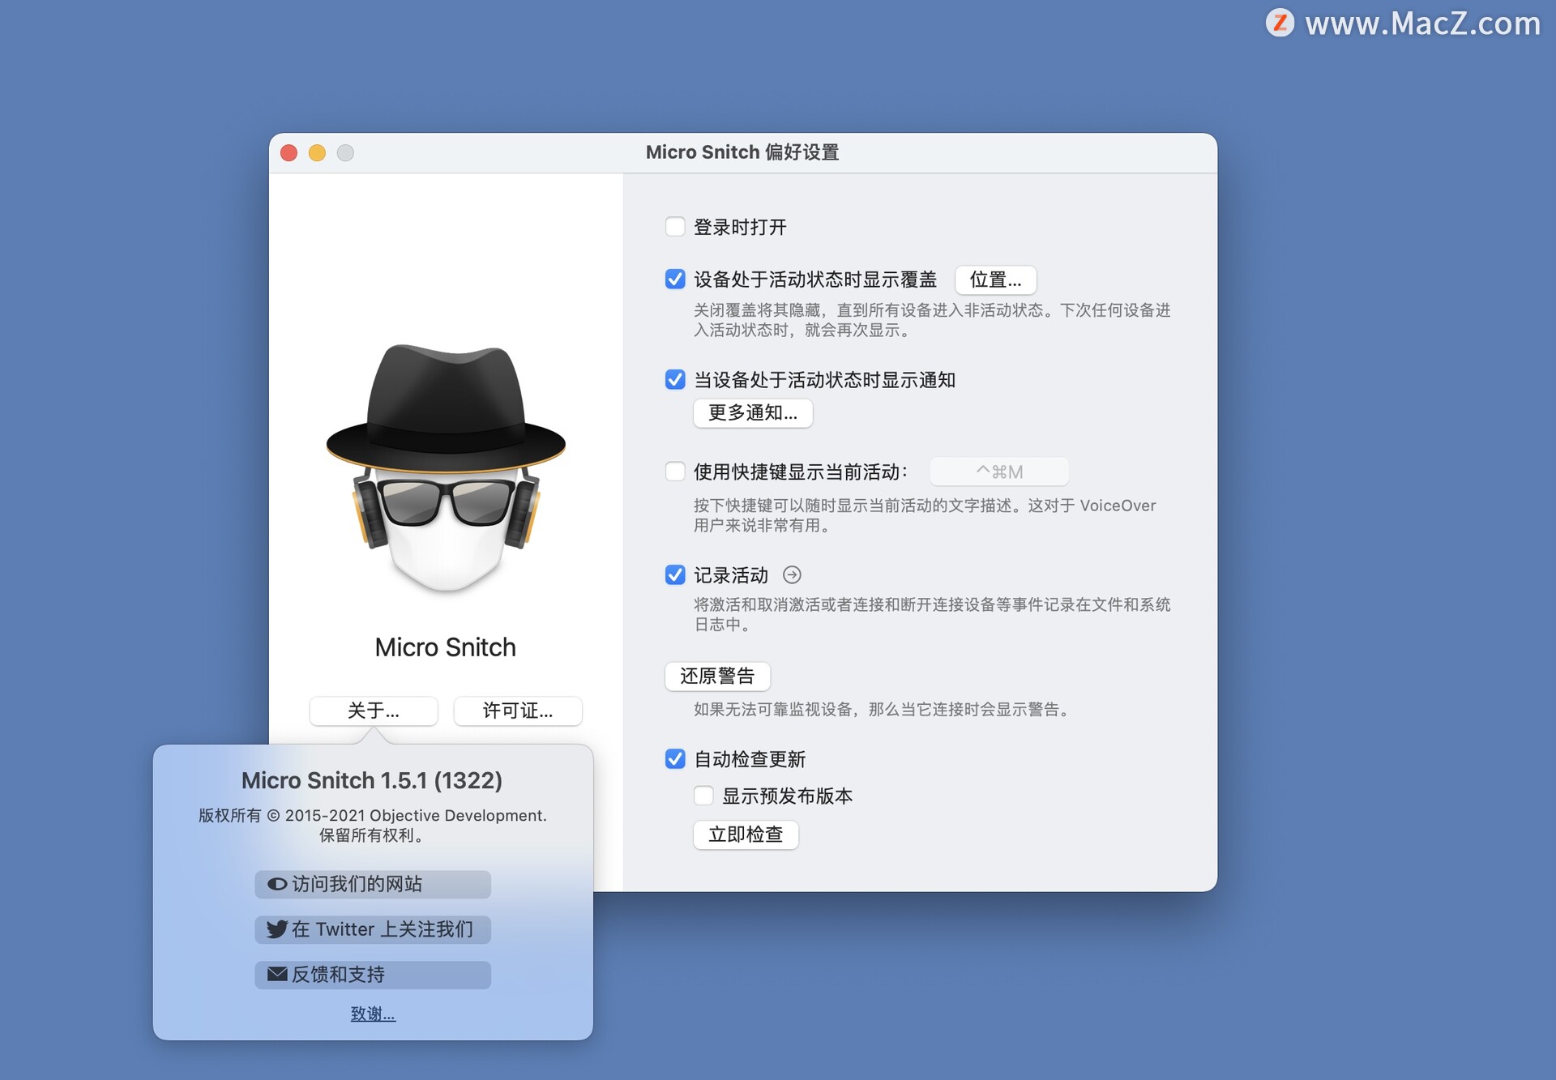The height and width of the screenshot is (1080, 1556).
Task: Check the 显示预发布版本 option
Action: 703,796
